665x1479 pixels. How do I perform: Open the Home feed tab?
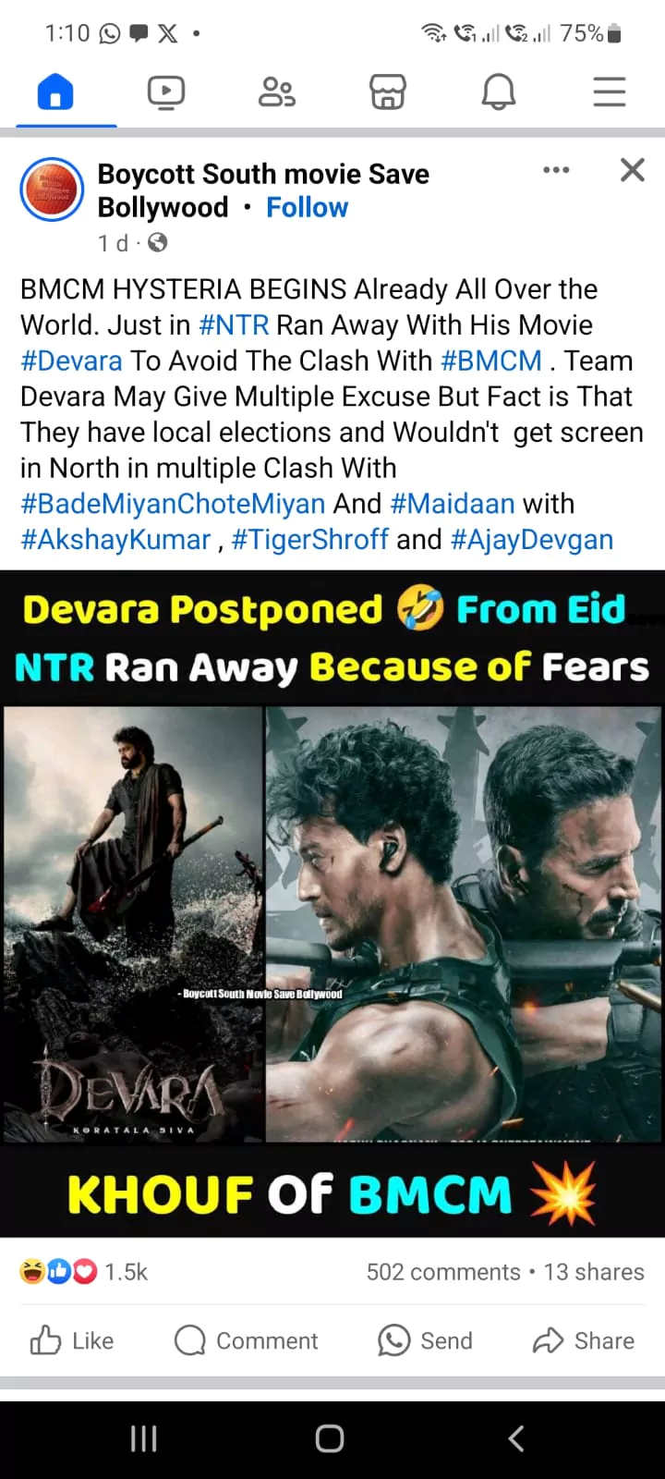pos(55,92)
